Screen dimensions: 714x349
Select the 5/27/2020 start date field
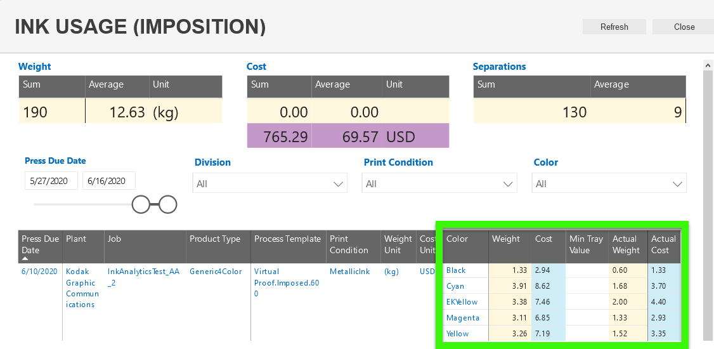pyautogui.click(x=51, y=181)
